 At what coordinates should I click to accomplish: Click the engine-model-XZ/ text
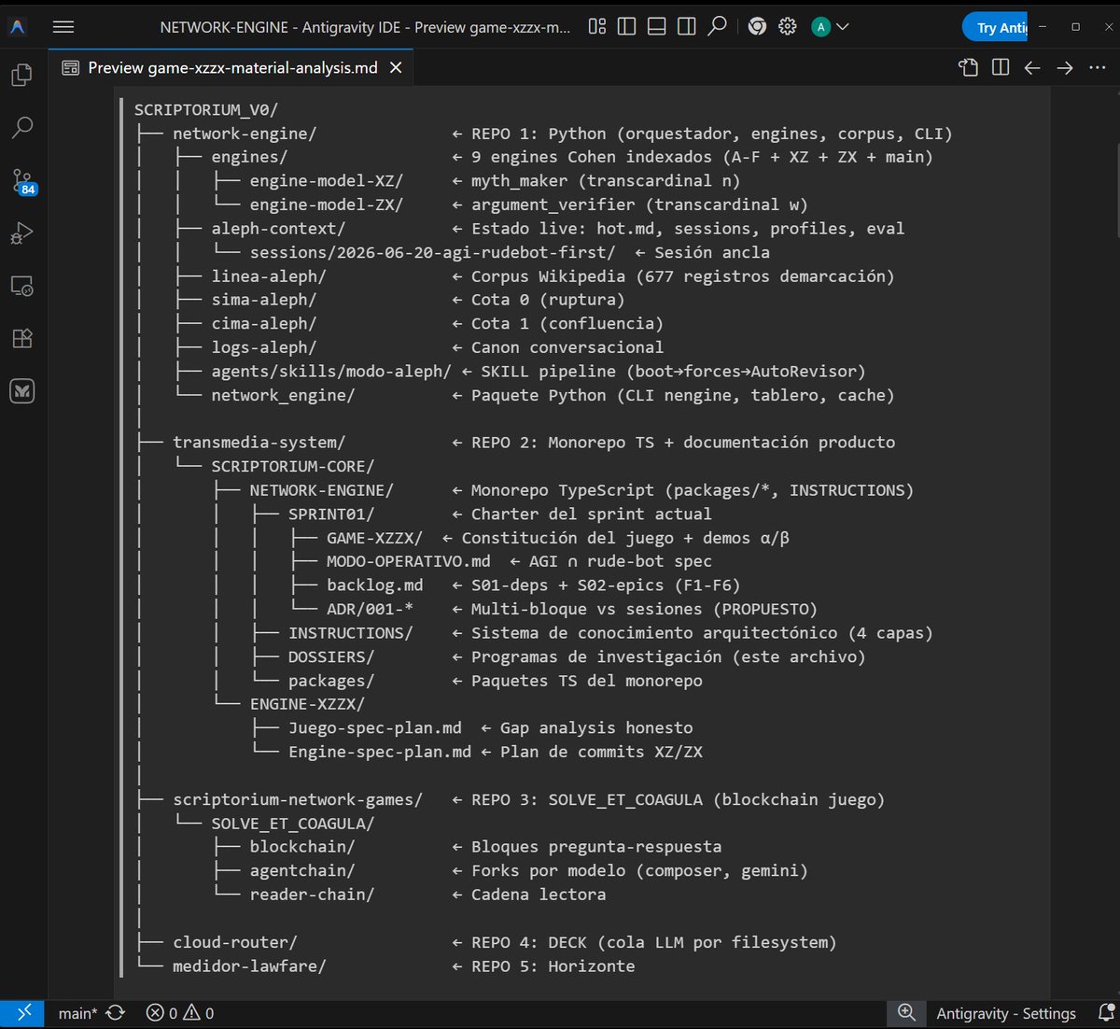[x=326, y=181]
